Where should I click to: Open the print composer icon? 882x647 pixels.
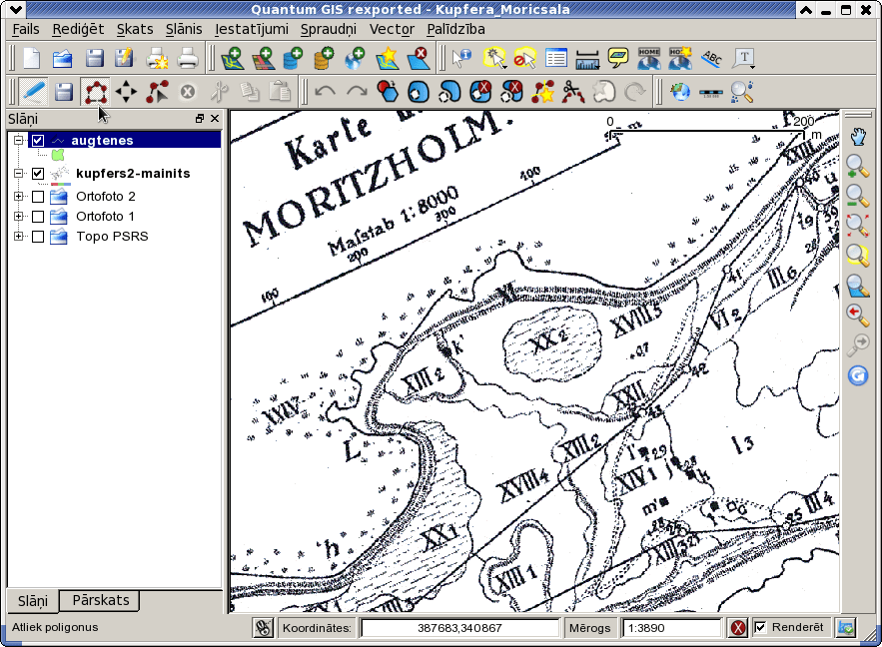157,58
